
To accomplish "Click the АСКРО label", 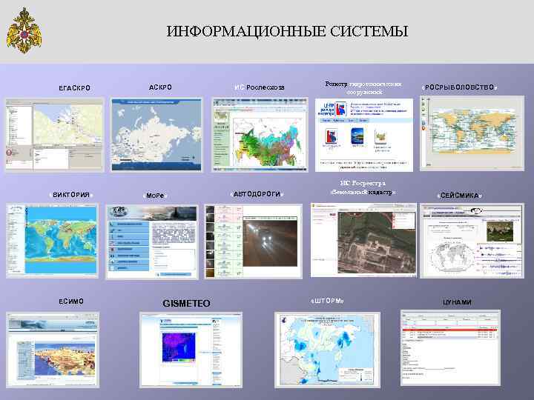I will click(x=160, y=87).
